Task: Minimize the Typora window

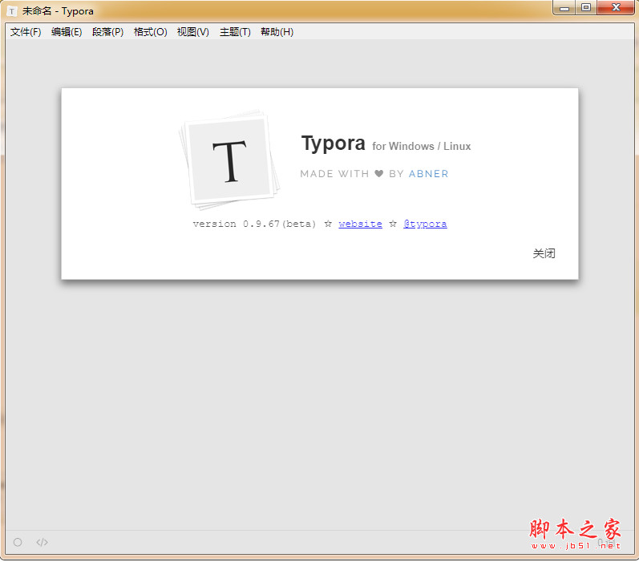Action: [x=564, y=8]
